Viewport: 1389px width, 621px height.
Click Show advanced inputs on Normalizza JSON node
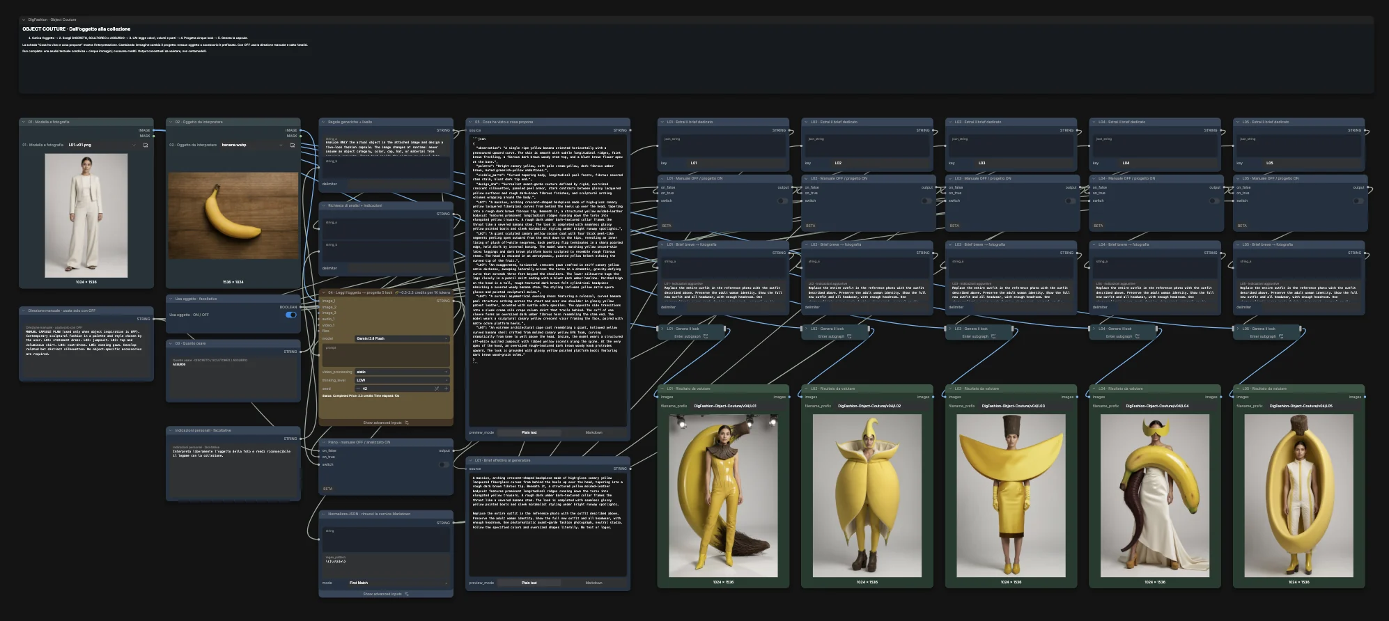pyautogui.click(x=385, y=594)
